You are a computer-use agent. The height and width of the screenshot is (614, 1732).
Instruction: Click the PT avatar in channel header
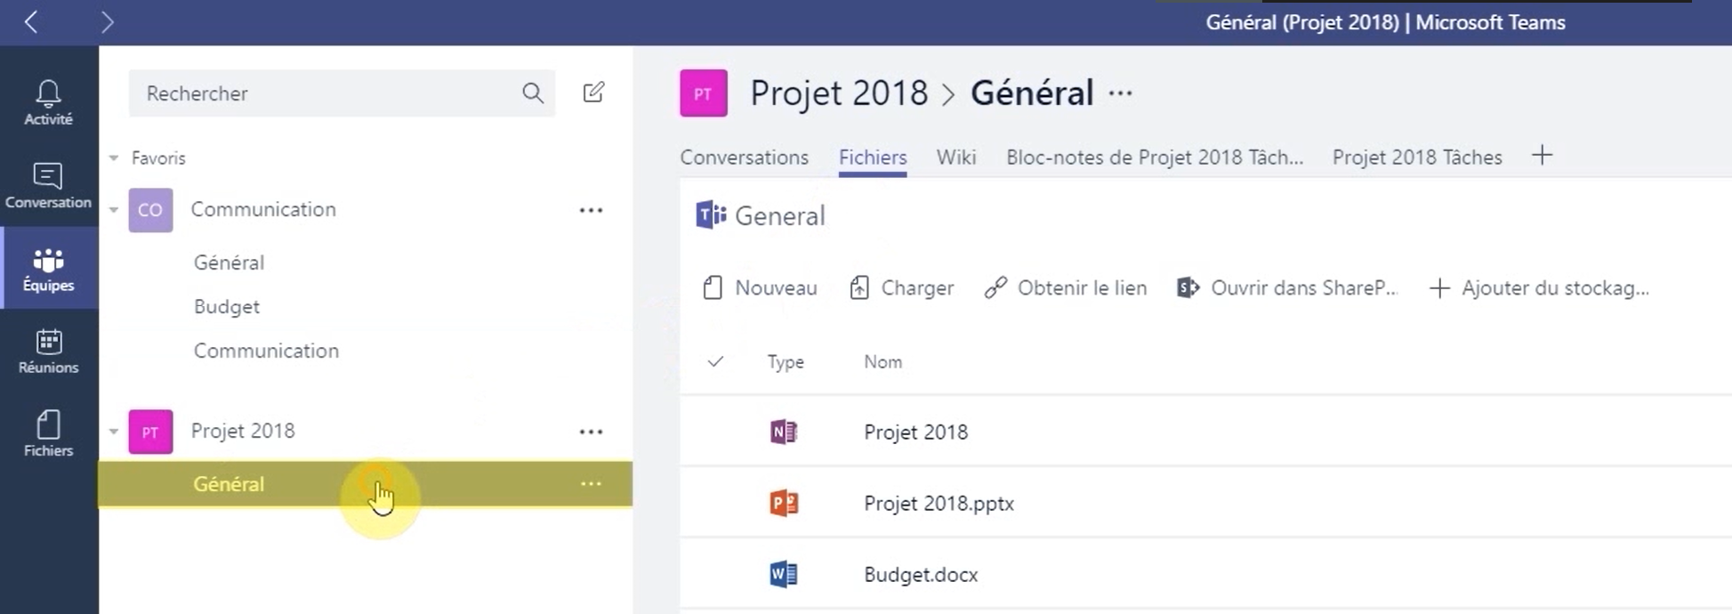pos(704,93)
